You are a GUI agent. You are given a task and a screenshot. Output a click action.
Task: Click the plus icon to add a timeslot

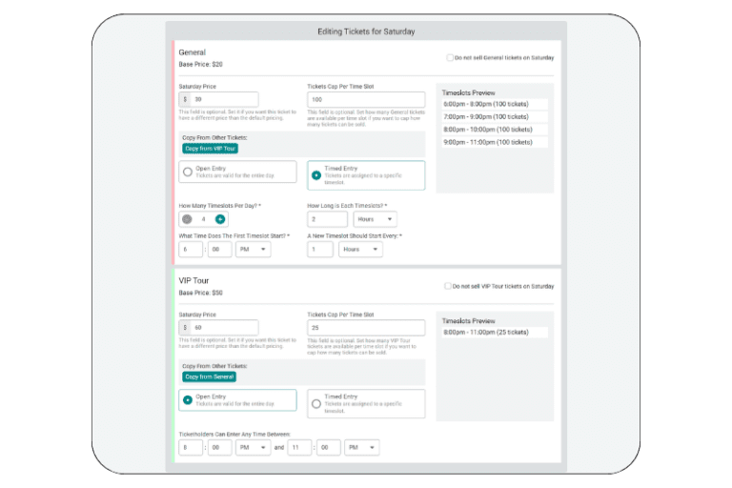tap(220, 219)
